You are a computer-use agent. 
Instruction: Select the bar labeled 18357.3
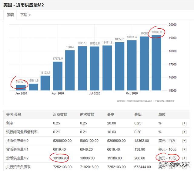(x=82, y=68)
